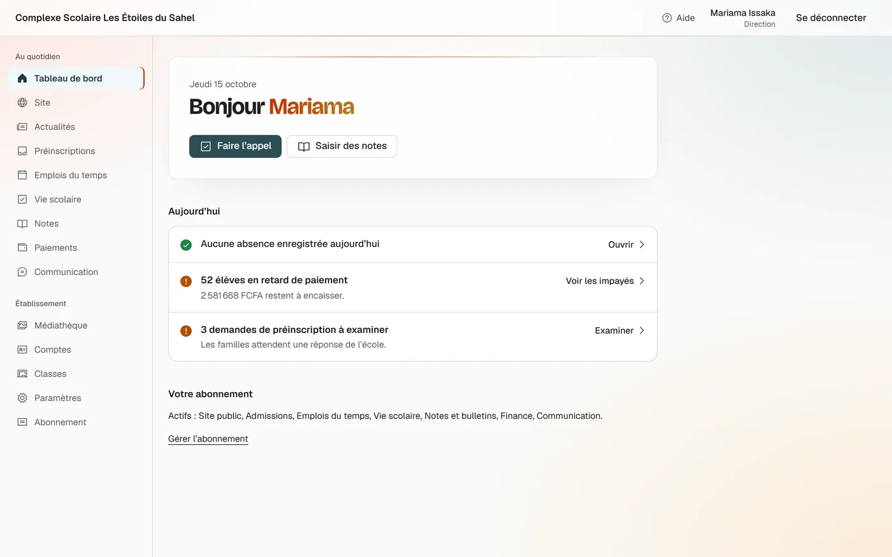Click the receipt icon beside Abonnement
Image resolution: width=892 pixels, height=557 pixels.
point(22,422)
